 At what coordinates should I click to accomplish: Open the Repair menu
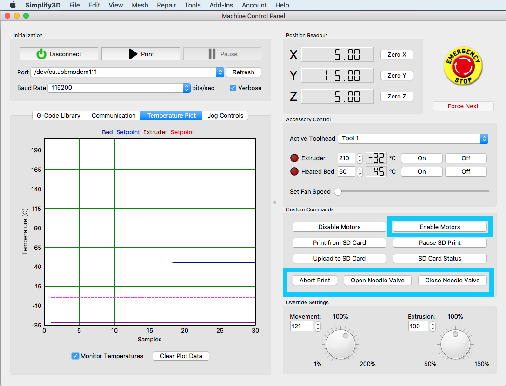click(x=166, y=5)
